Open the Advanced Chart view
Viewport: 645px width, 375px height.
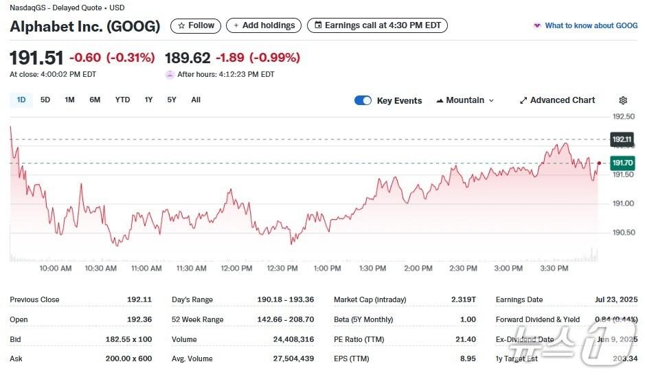tap(562, 100)
